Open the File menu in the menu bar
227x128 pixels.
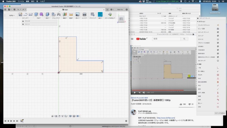tap(21, 1)
